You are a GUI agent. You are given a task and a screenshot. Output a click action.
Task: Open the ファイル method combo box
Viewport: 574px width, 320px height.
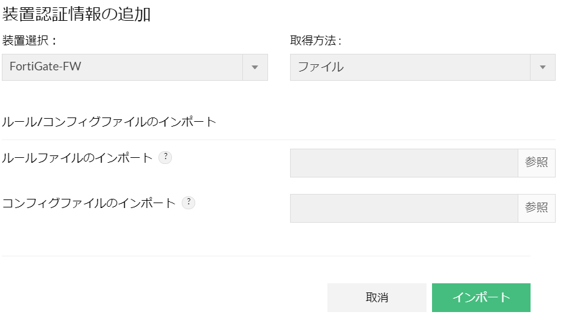[x=409, y=67]
